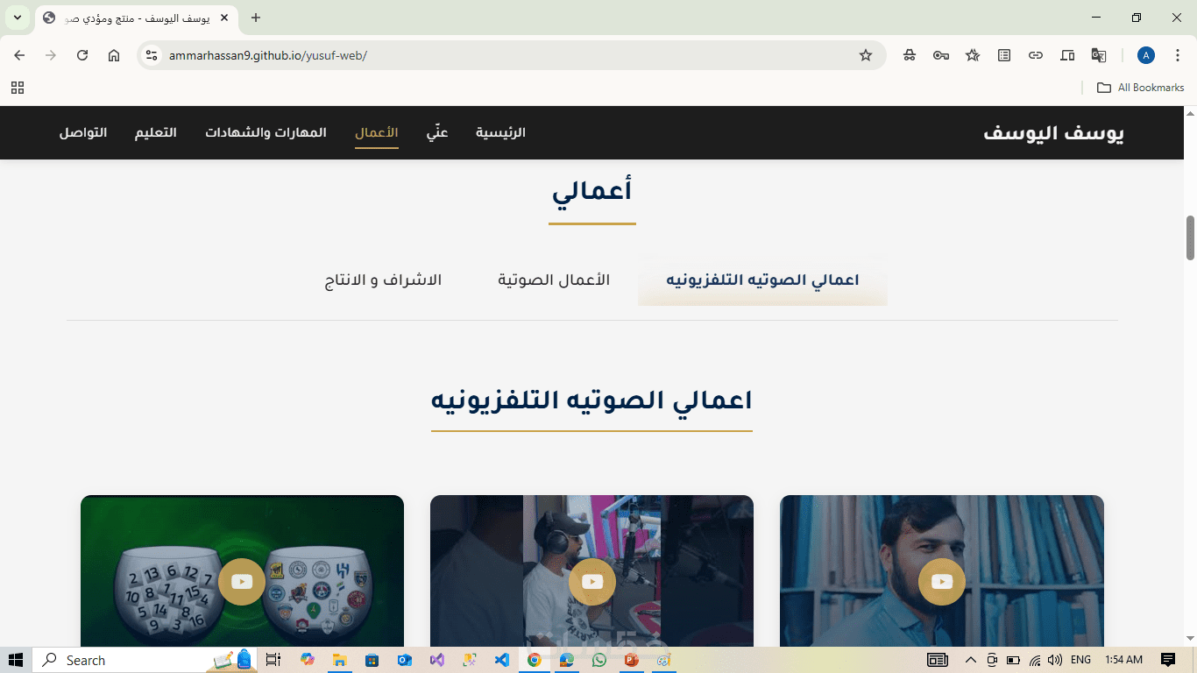Expand the tab search dropdown arrow
This screenshot has height=673, width=1197.
click(17, 18)
